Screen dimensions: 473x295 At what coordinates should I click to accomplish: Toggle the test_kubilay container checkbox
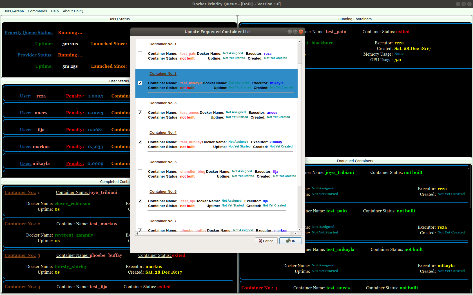point(140,142)
